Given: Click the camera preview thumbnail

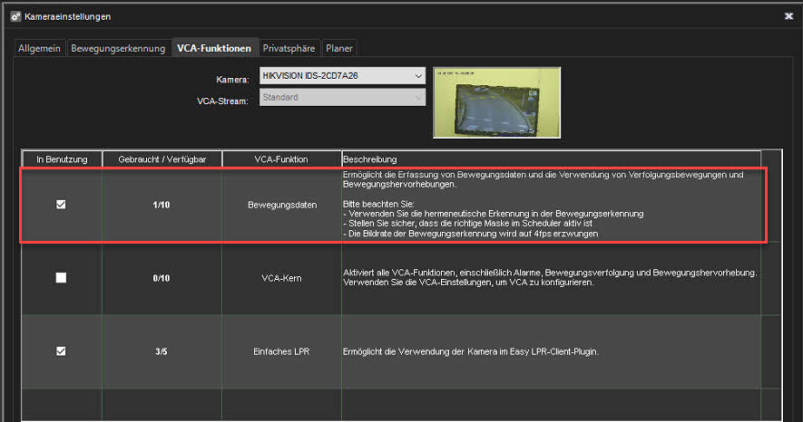Looking at the screenshot, I should pos(496,101).
